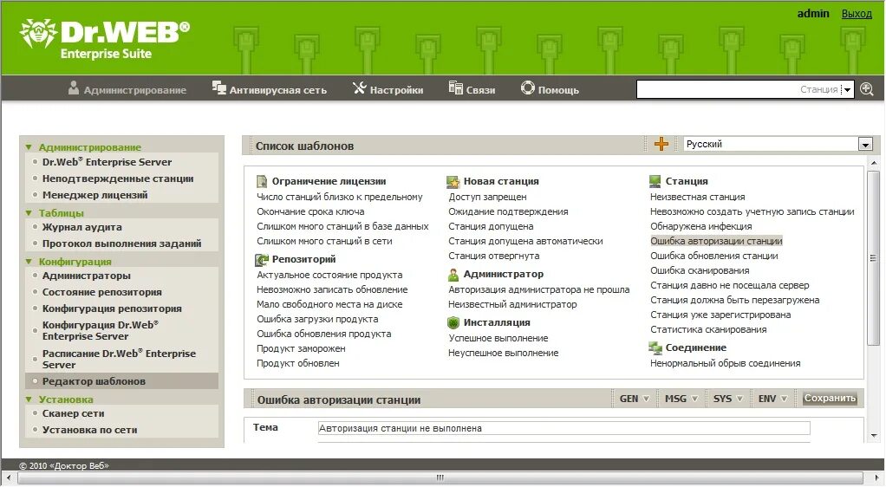Image resolution: width=886 pixels, height=487 pixels.
Task: Open Конфигурация репозитория in sidebar
Action: 112,308
